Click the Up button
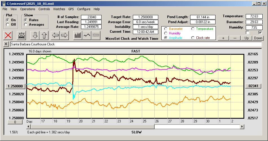268x141 pixels. point(247,38)
